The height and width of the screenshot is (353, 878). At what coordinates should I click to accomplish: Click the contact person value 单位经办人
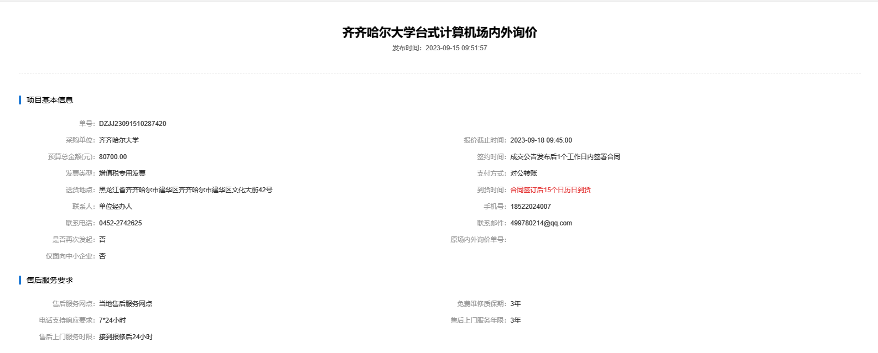pos(116,207)
